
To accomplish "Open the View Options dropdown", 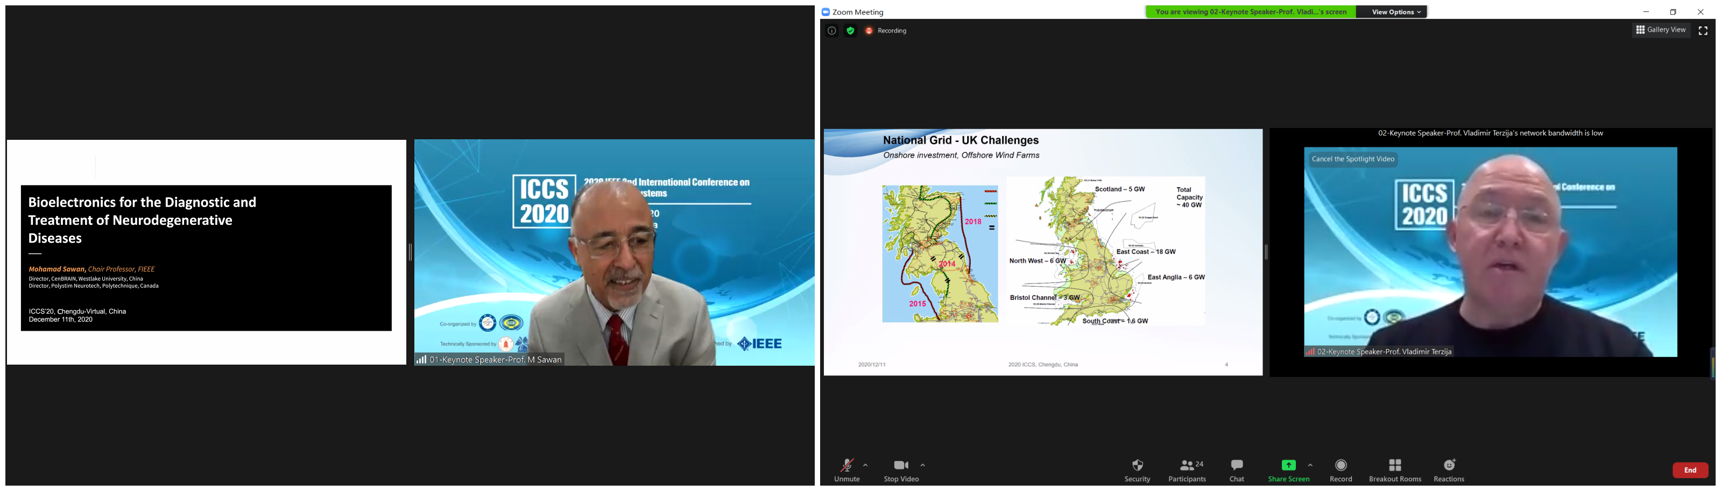I will (1395, 12).
